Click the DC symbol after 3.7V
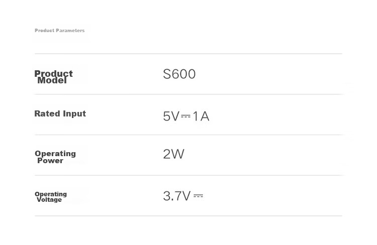This screenshot has height=245, width=377. click(199, 196)
